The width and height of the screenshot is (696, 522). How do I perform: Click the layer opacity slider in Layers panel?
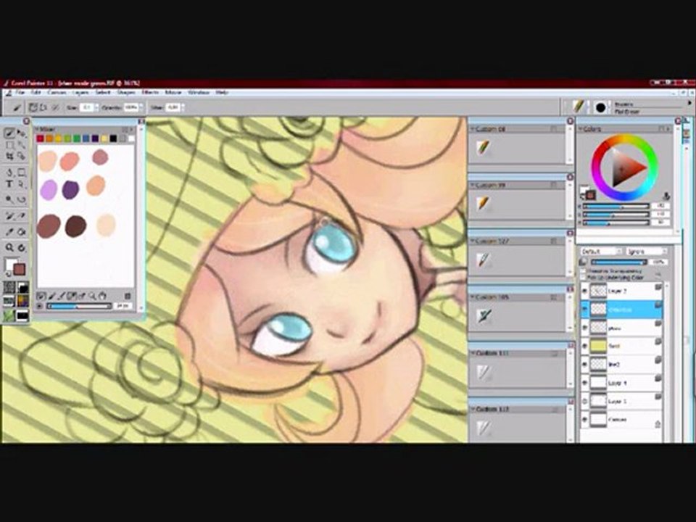point(618,262)
